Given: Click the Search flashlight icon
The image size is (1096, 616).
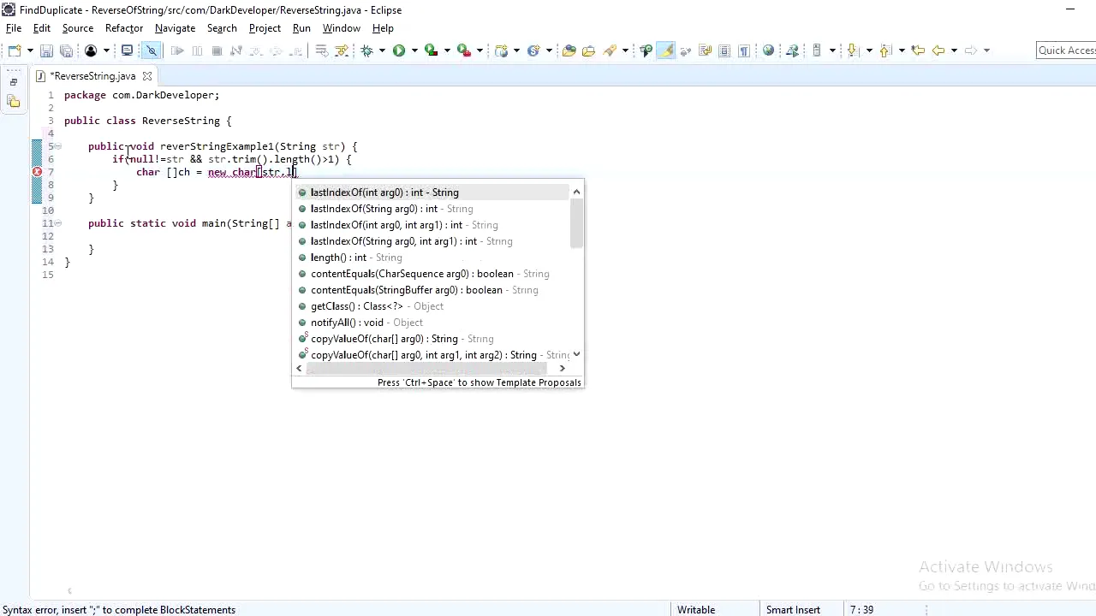Looking at the screenshot, I should (x=610, y=50).
